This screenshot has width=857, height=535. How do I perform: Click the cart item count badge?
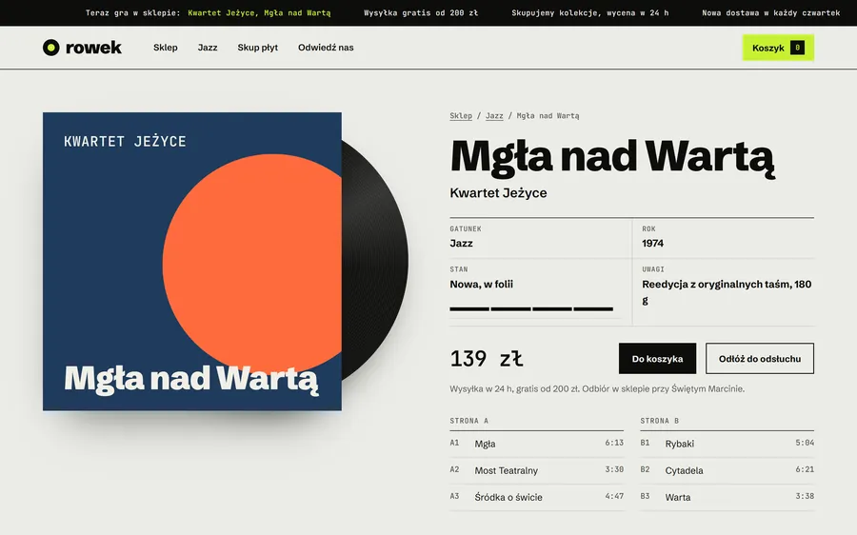(x=797, y=48)
